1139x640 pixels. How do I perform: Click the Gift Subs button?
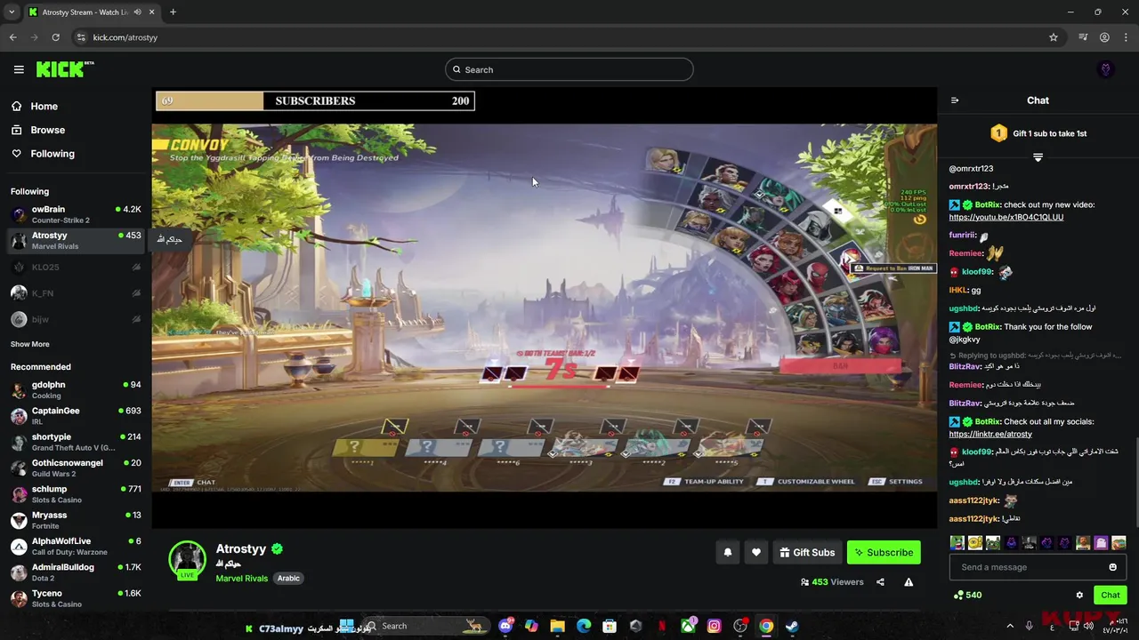pyautogui.click(x=807, y=552)
